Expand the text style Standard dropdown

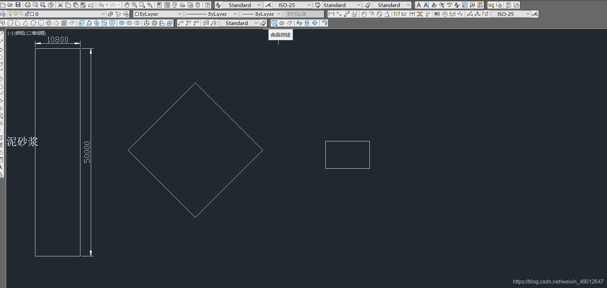[259, 5]
